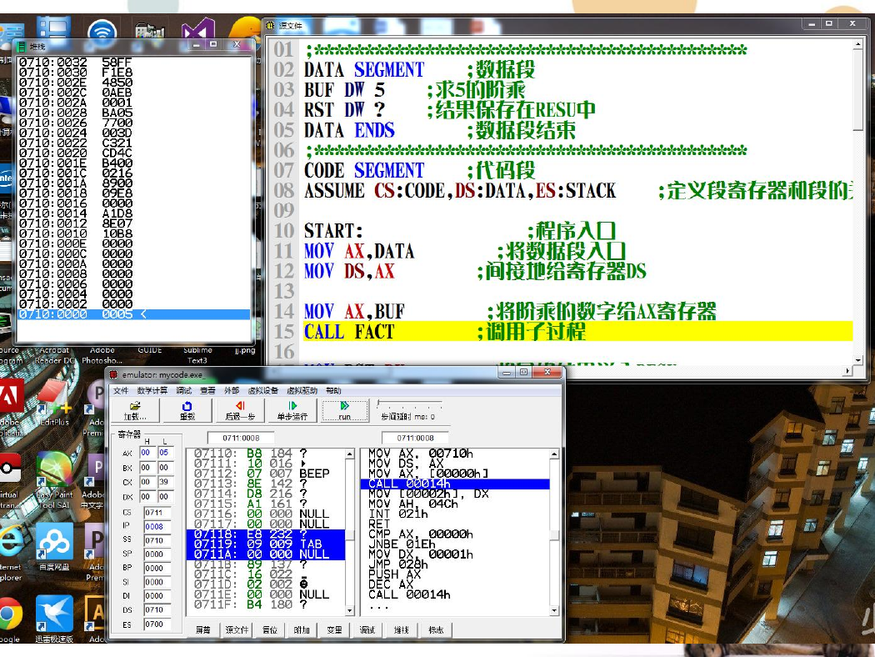Select stack row 0710:0028 BA05

(134, 113)
